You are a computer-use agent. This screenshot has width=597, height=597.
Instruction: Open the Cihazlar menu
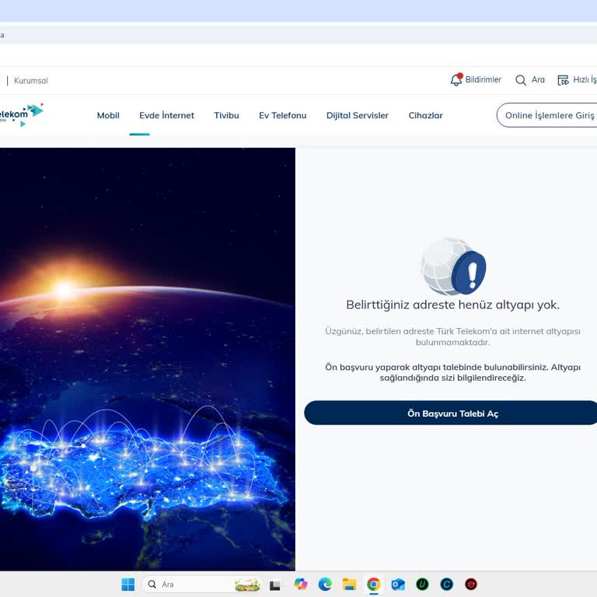click(x=425, y=115)
